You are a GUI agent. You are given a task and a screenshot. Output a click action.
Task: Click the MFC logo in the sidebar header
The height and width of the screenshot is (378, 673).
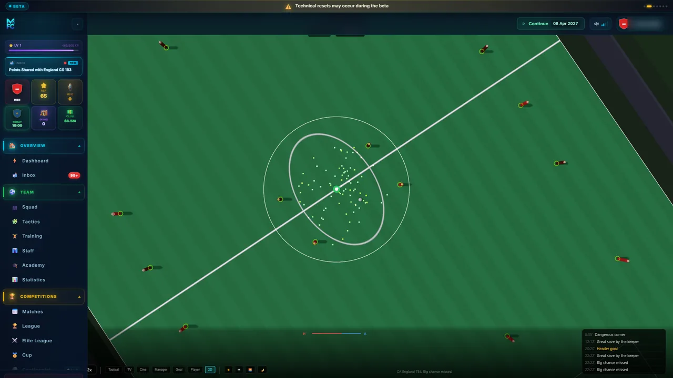(11, 24)
